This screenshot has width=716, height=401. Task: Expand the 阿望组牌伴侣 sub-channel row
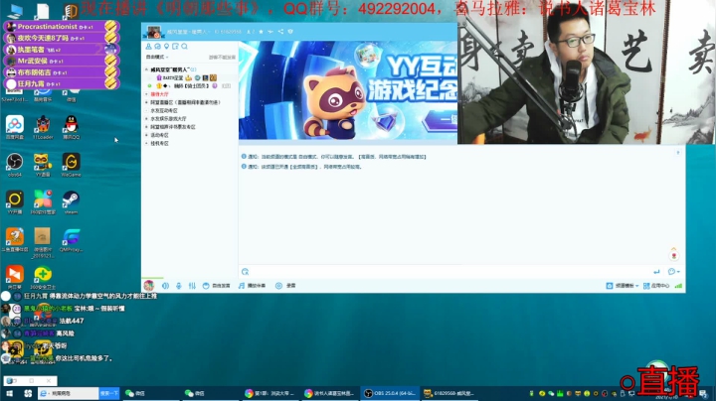pyautogui.click(x=146, y=127)
